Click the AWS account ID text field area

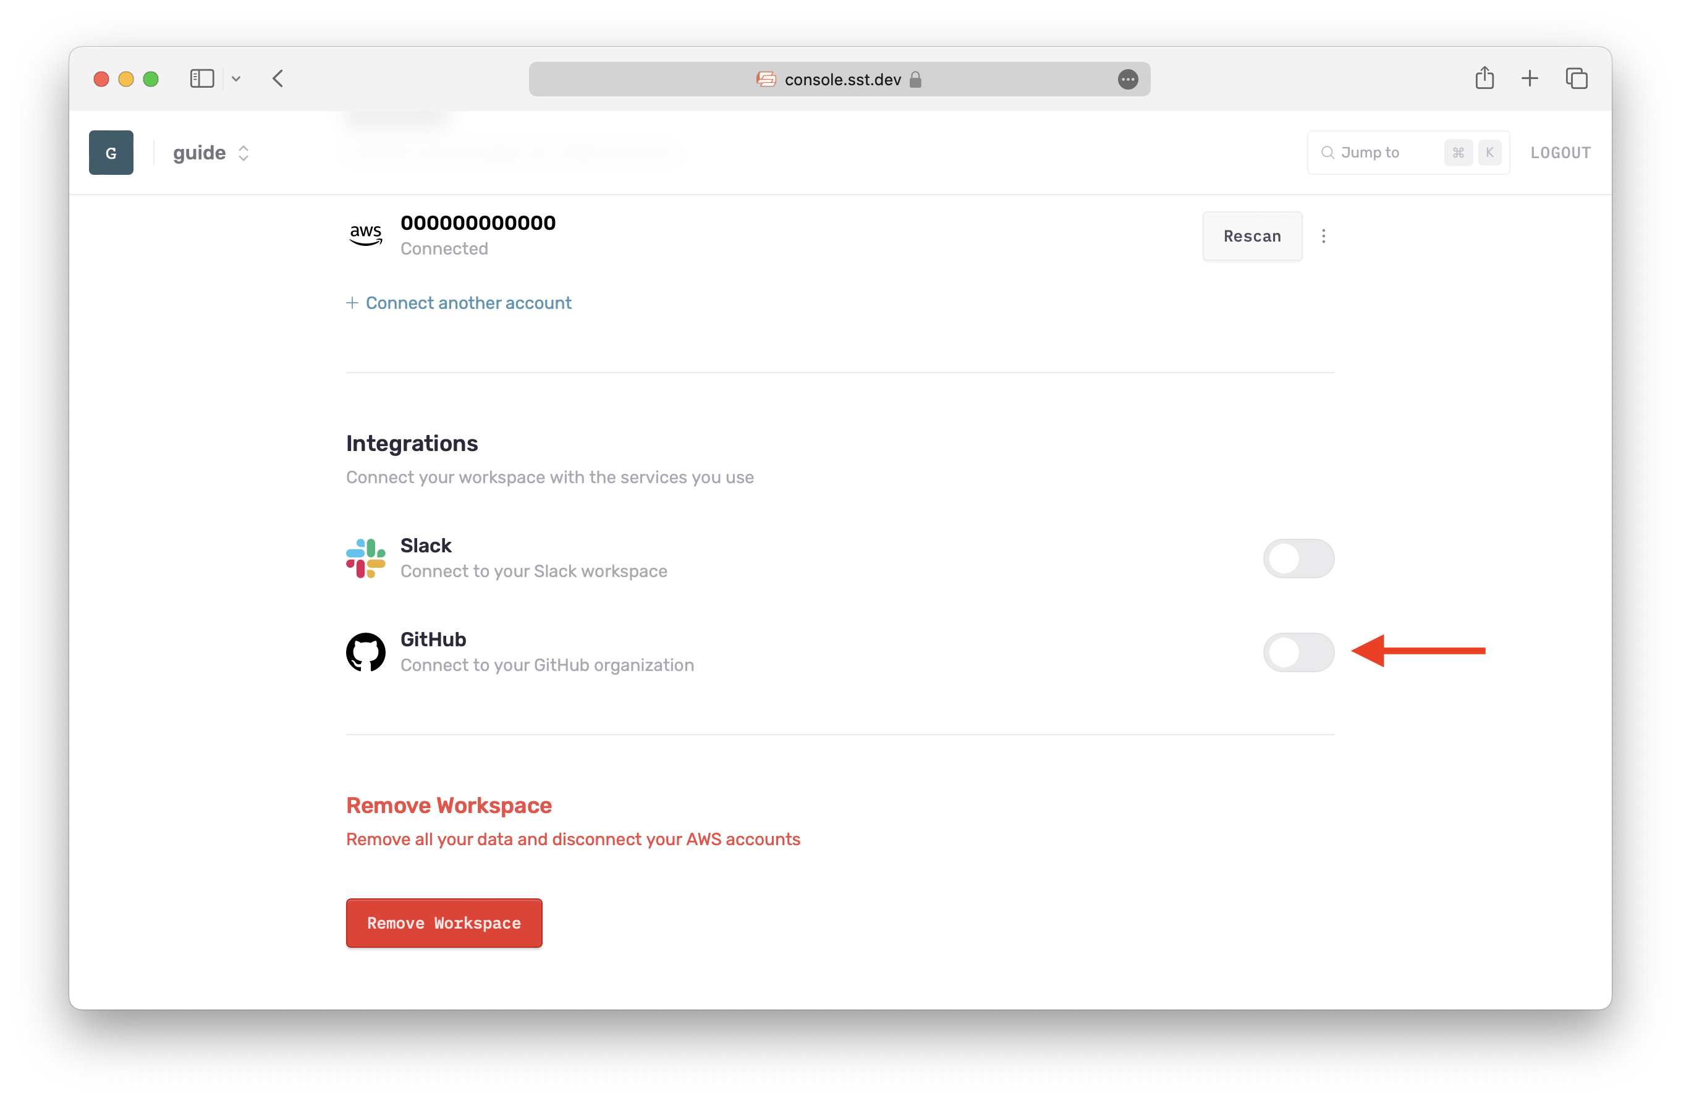pyautogui.click(x=479, y=222)
